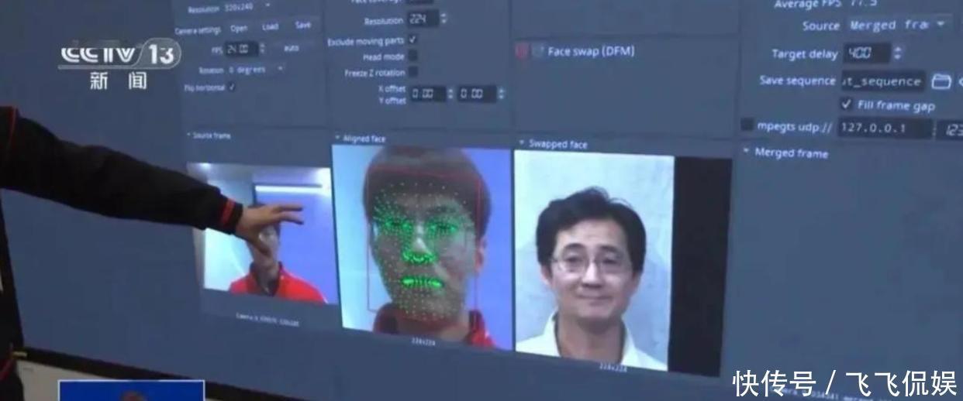The image size is (963, 401).
Task: Click the red power icon beside Face swap (DFM)
Action: (x=522, y=51)
